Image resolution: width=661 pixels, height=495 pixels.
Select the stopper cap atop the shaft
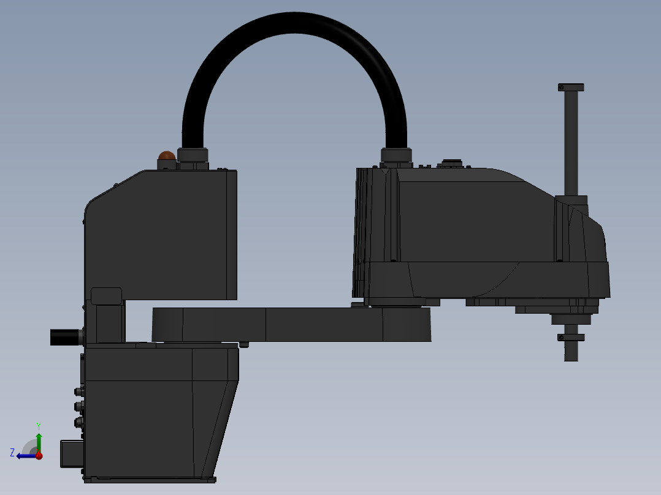coord(571,87)
